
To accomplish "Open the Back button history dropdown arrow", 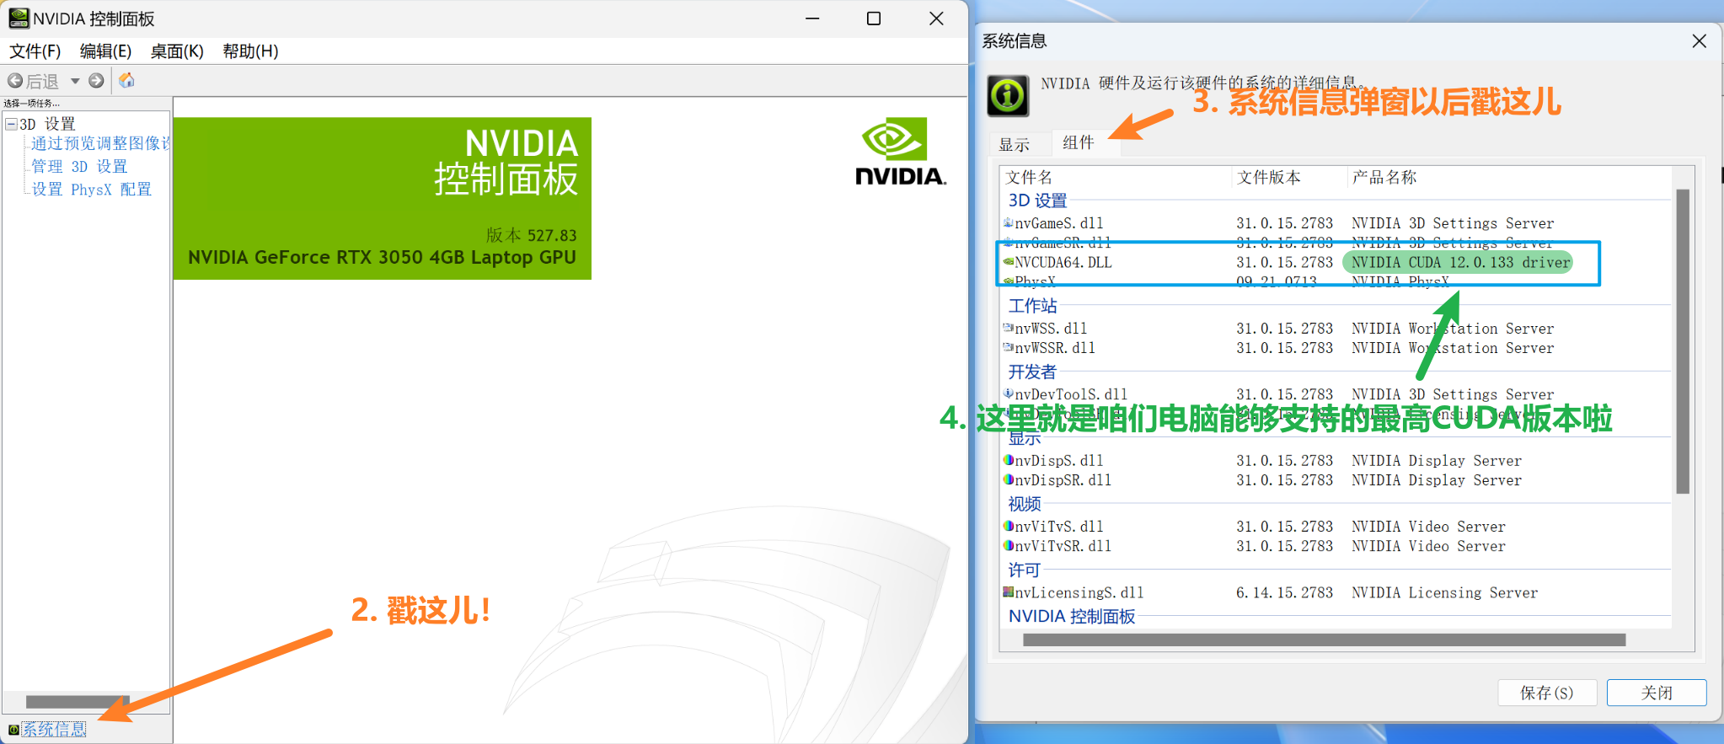I will click(75, 81).
